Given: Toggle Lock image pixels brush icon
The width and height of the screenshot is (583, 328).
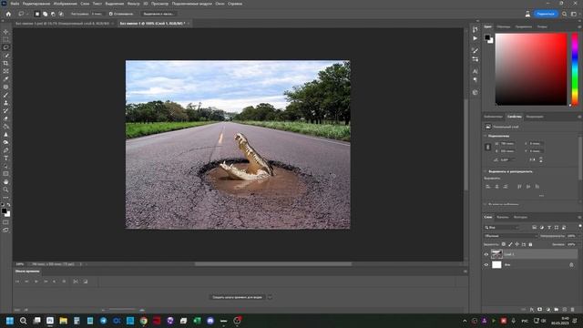Looking at the screenshot, I should click(x=510, y=244).
